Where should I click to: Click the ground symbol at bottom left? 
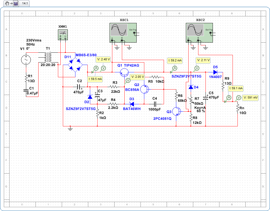(x=70, y=129)
